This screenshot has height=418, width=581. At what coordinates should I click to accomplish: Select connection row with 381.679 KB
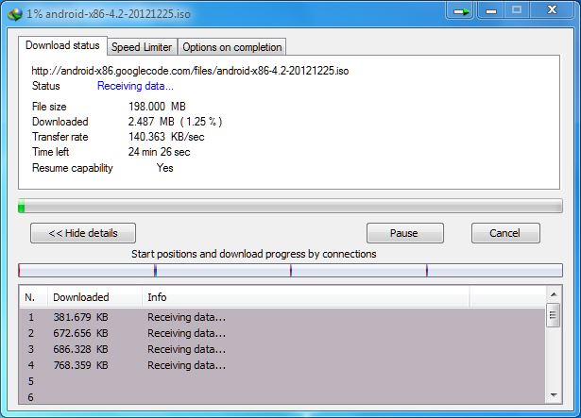(x=282, y=317)
